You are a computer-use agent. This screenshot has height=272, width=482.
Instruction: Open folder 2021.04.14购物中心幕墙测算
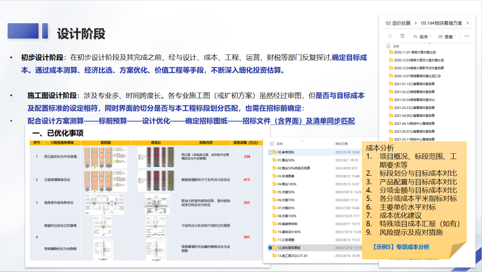click(412, 123)
